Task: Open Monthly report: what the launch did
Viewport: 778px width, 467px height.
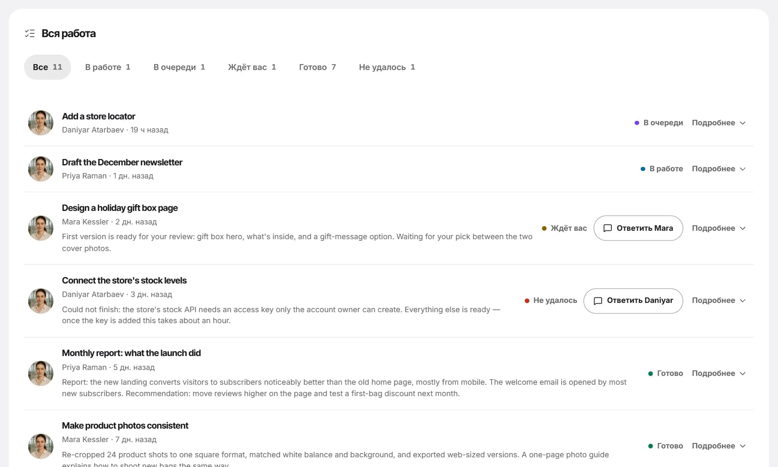Action: 131,353
